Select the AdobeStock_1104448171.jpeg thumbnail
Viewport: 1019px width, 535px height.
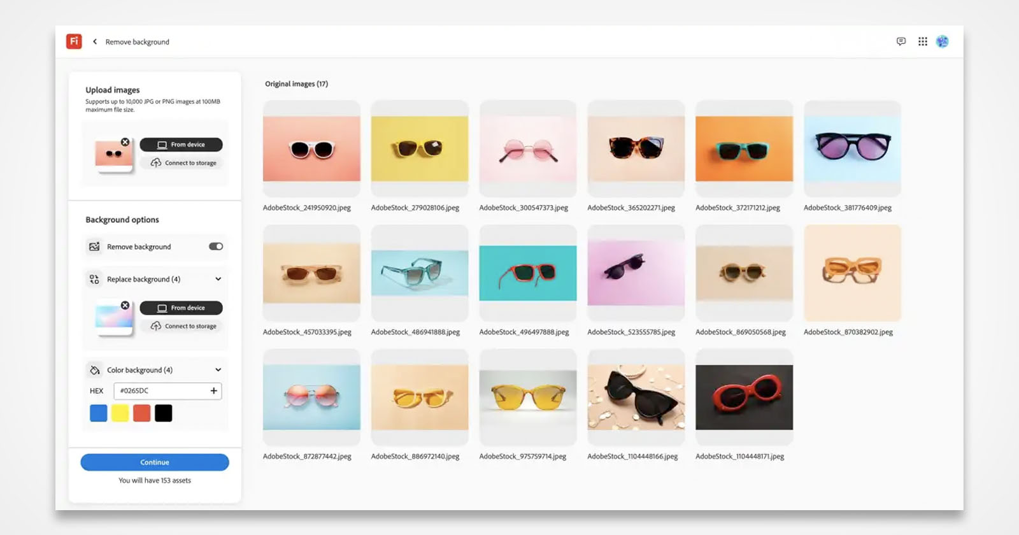pos(744,397)
